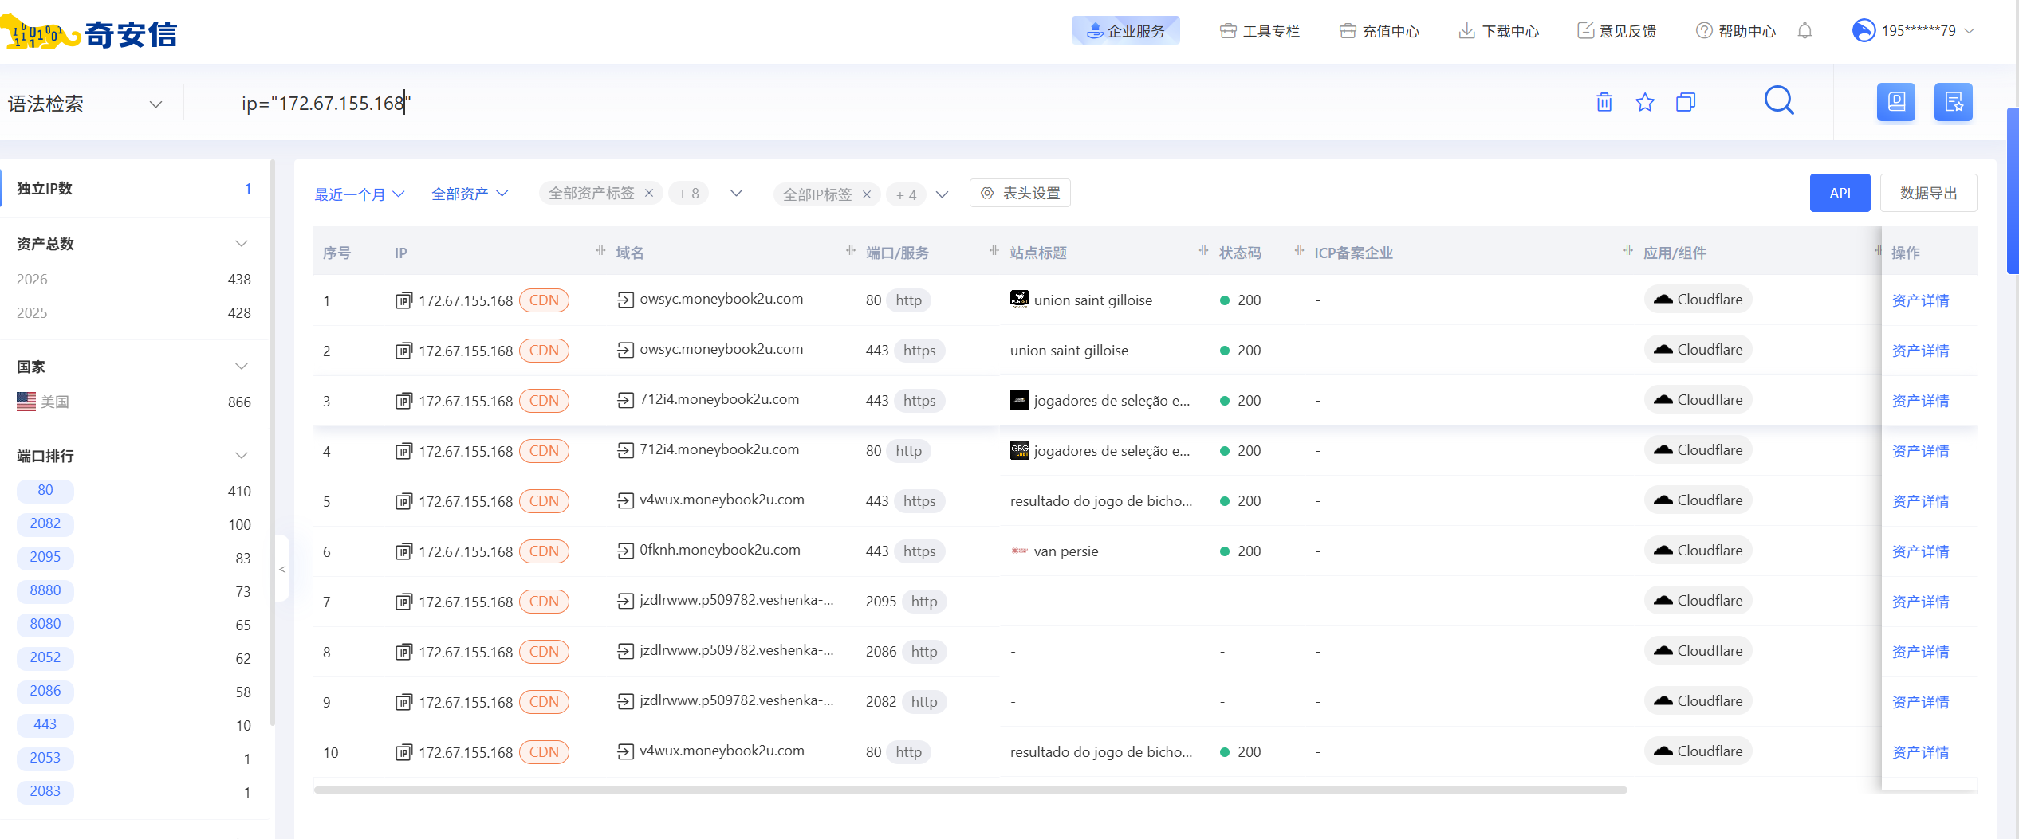The height and width of the screenshot is (839, 2019).
Task: Click the user avatar icon
Action: click(1864, 30)
